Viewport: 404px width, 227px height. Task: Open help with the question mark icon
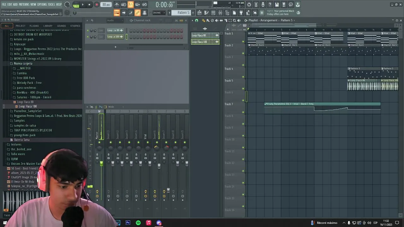tap(270, 4)
